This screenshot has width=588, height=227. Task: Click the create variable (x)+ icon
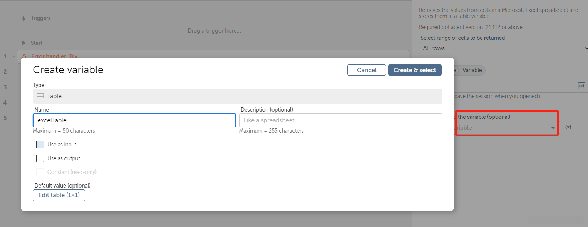coord(569,128)
